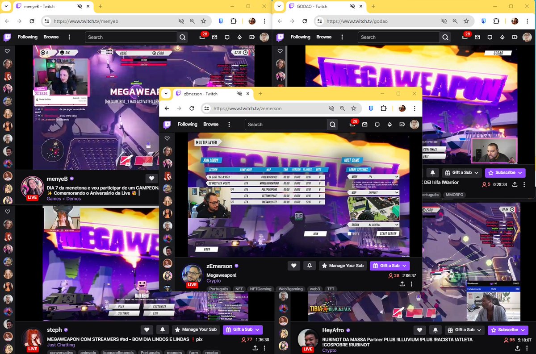
Task: Open extensions puzzle icon in zEmerson browser
Action: pyautogui.click(x=384, y=108)
